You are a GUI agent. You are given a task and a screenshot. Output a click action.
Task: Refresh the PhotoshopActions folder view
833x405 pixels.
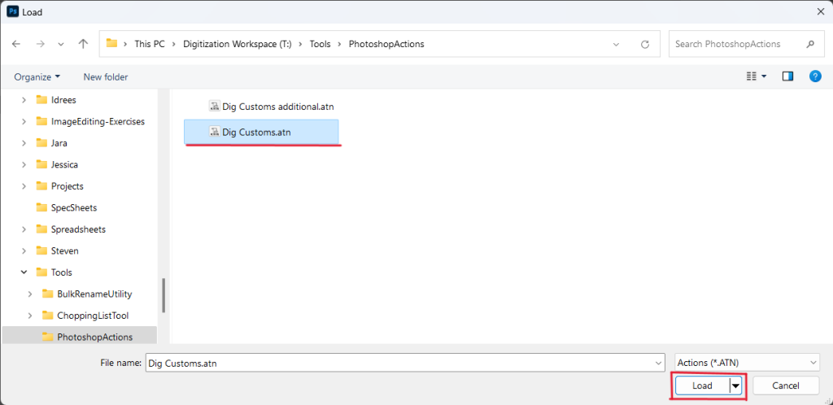tap(645, 44)
